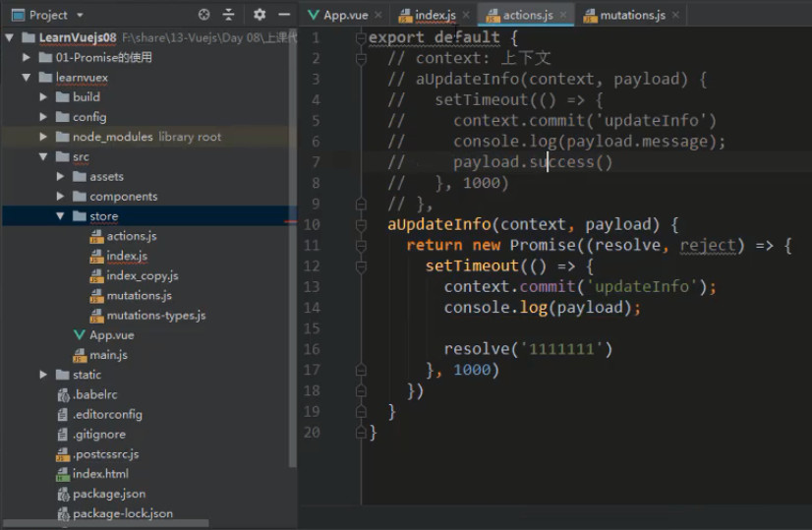The image size is (812, 530).
Task: Click the main.js file icon
Action: (x=80, y=355)
